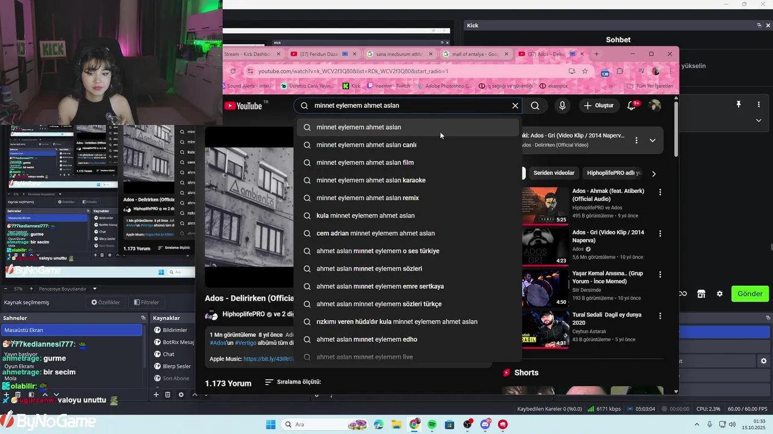The height and width of the screenshot is (434, 773).
Task: Open Ados - Gri video thumbnail
Action: (545, 247)
